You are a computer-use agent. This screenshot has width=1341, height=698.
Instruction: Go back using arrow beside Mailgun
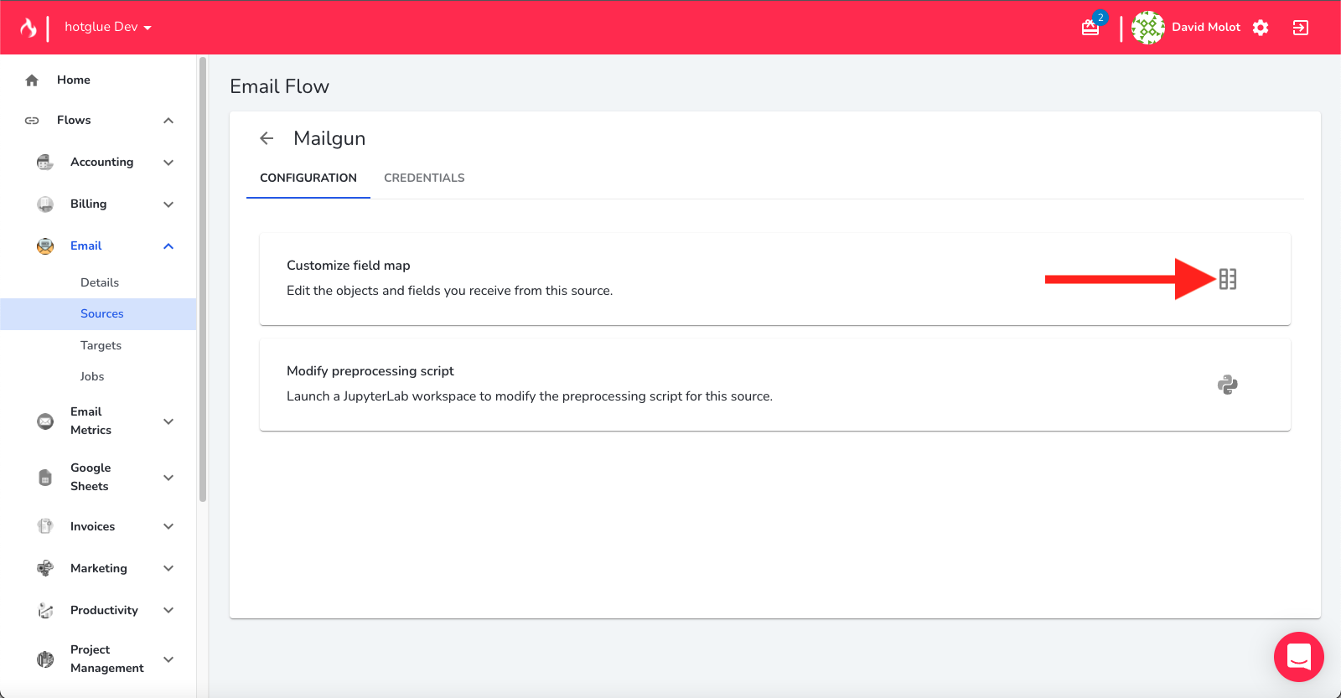pos(267,138)
